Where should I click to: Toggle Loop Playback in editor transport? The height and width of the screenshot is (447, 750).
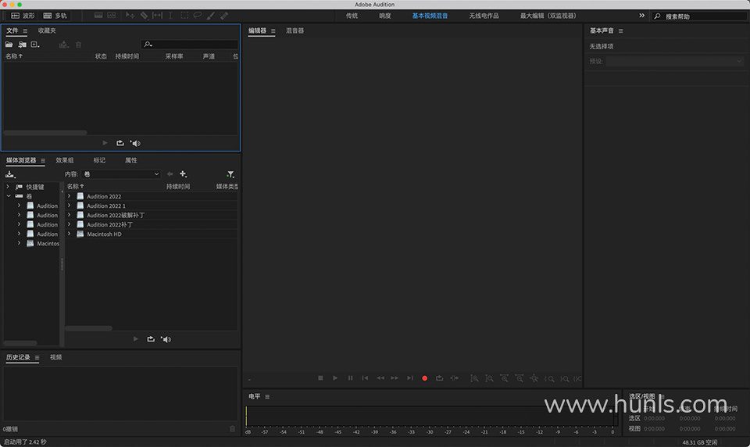tap(439, 378)
